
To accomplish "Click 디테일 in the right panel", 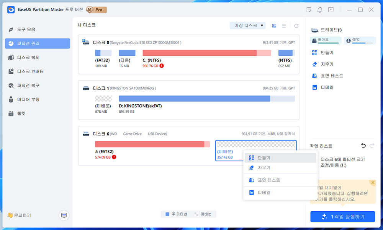I will [322, 87].
